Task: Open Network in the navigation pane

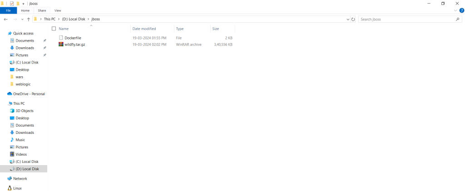Action: click(x=20, y=179)
